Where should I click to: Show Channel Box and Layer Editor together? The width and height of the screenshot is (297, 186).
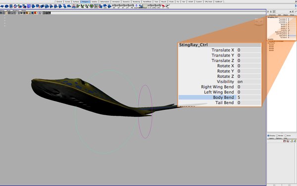tap(274, 11)
